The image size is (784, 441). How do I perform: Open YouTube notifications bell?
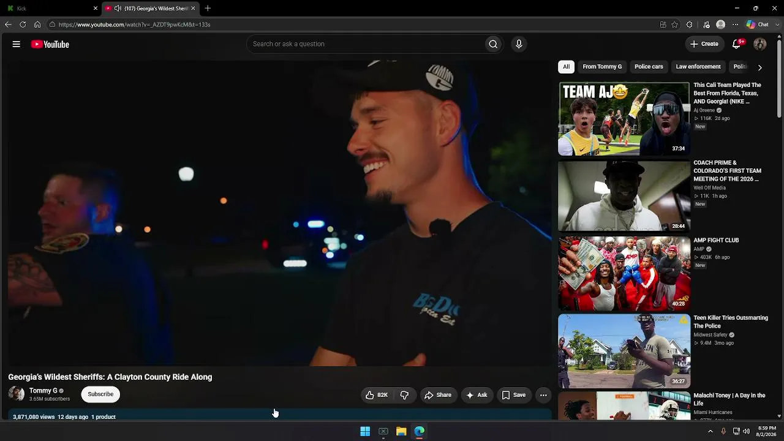point(737,44)
